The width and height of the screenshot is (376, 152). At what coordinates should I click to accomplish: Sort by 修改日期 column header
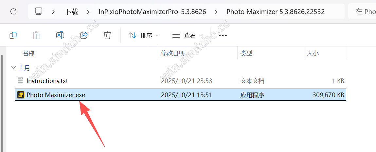(173, 53)
